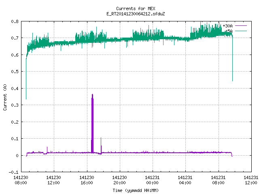
Task: Click the 0.3 y-axis tick label
Action: (15, 105)
